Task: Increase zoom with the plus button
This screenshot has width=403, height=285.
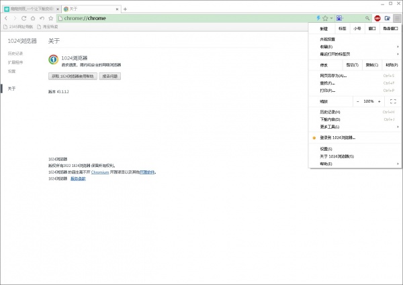Action: tap(379, 101)
